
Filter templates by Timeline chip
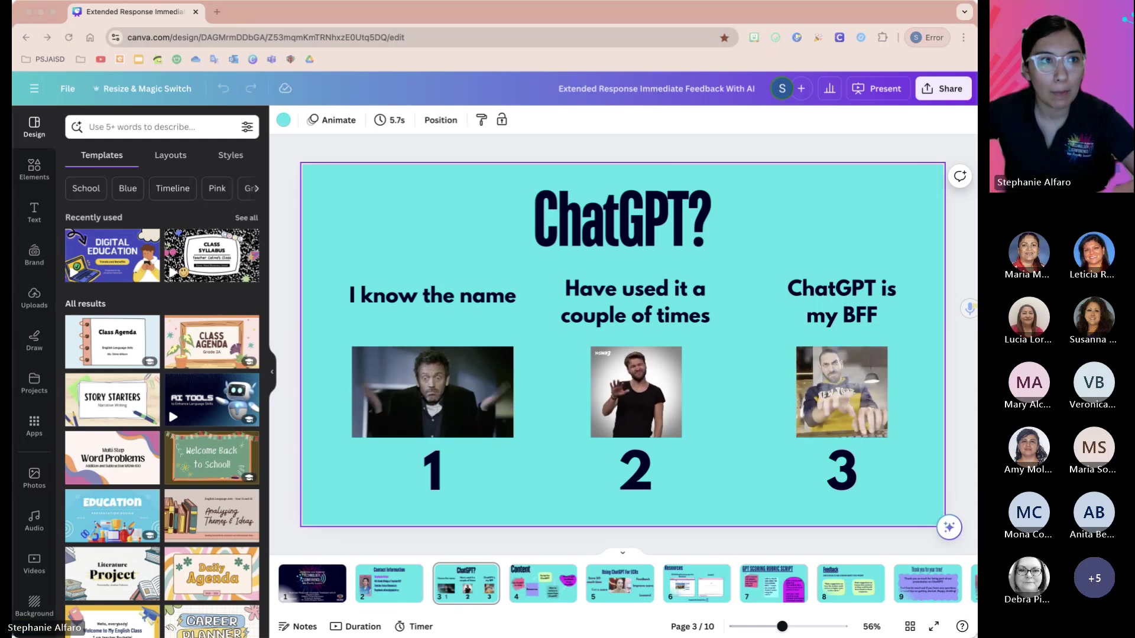(x=173, y=188)
